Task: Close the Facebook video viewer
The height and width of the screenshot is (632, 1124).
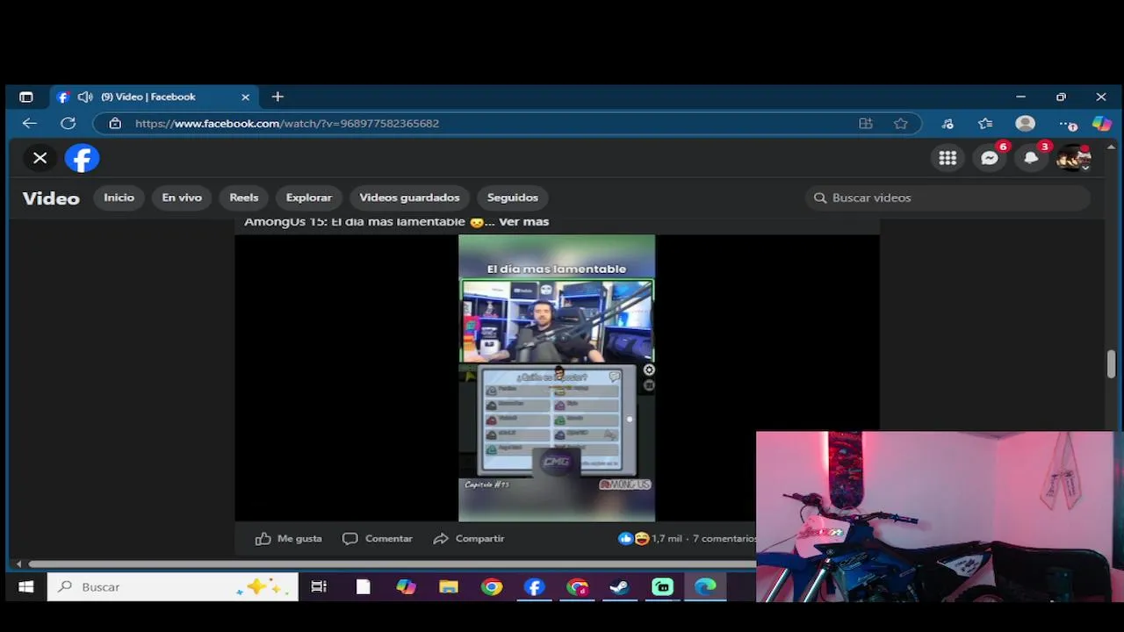Action: click(x=40, y=158)
